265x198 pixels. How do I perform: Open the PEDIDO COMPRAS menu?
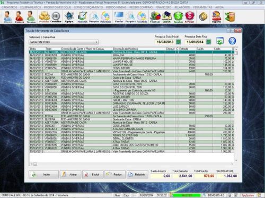click(141, 7)
